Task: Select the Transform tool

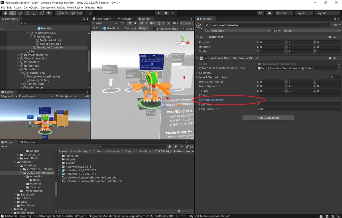Action: (42, 13)
